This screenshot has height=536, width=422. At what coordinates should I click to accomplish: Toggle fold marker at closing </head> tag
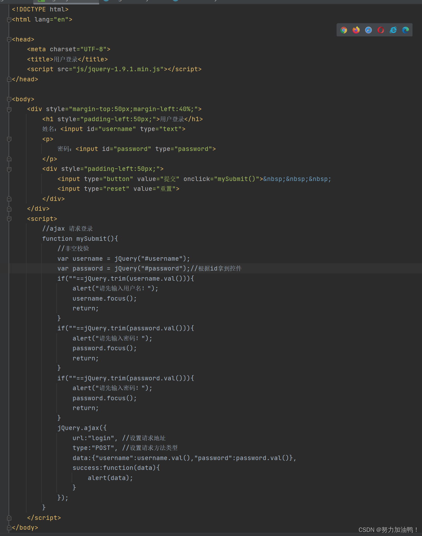[x=9, y=79]
